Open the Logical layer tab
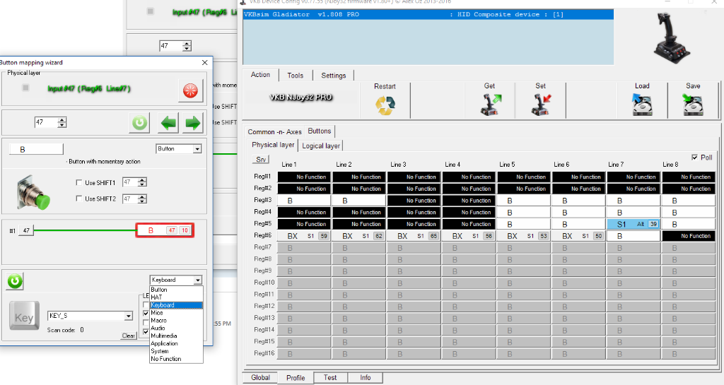The image size is (724, 385). pos(321,146)
